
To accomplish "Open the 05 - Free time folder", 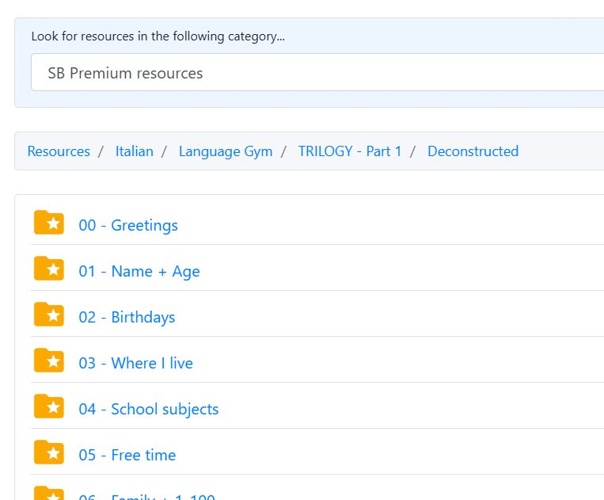I will click(x=127, y=455).
